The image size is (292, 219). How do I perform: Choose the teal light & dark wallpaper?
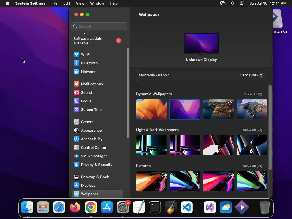pos(151,145)
